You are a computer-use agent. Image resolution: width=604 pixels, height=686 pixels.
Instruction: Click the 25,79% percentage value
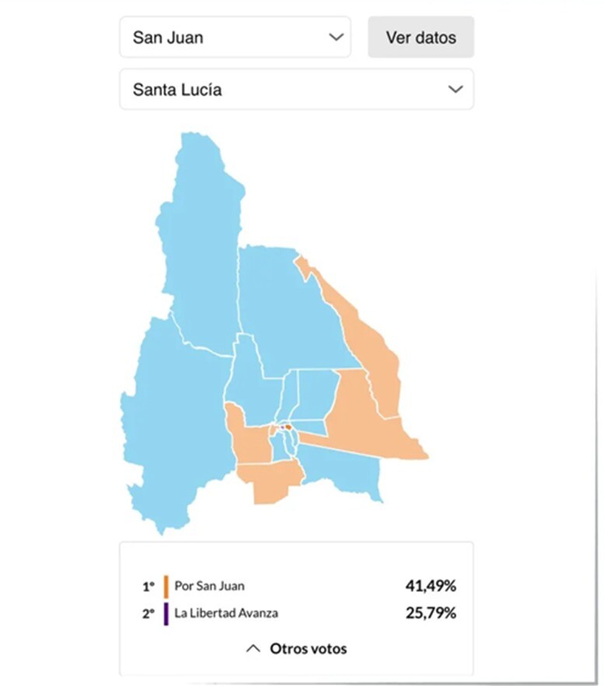(x=431, y=613)
